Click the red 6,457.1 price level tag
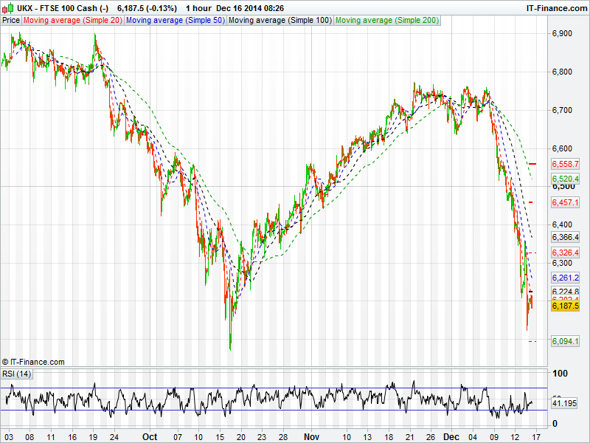The height and width of the screenshot is (443, 590). pyautogui.click(x=566, y=202)
